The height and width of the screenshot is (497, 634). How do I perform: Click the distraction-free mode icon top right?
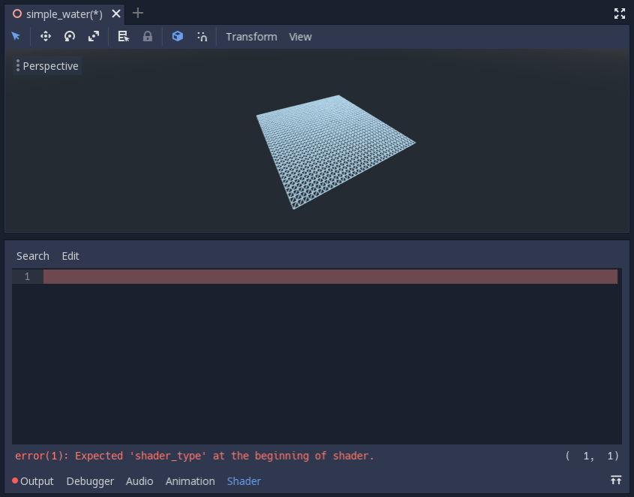(x=619, y=13)
